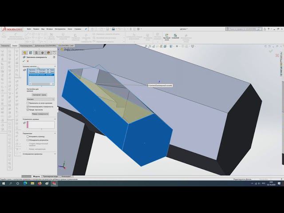Open the Окно menu
This screenshot has height=213, width=284.
click(70, 29)
